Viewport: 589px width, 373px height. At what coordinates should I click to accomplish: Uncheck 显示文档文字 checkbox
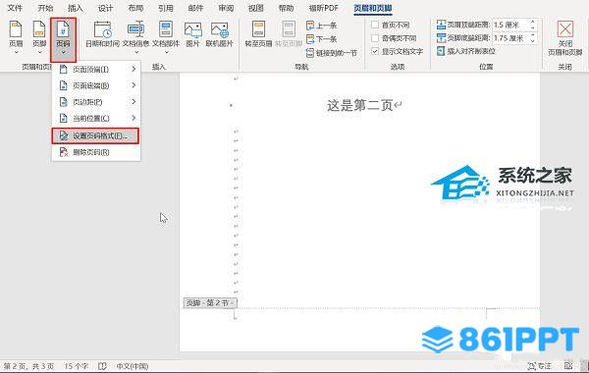pyautogui.click(x=375, y=51)
